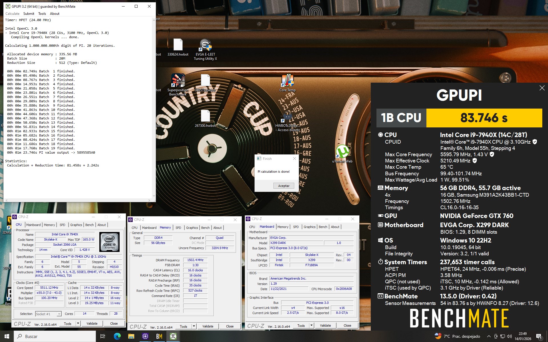Image resolution: width=548 pixels, height=342 pixels.
Task: Open the 267300.hwbot file icon
Action: (205, 116)
